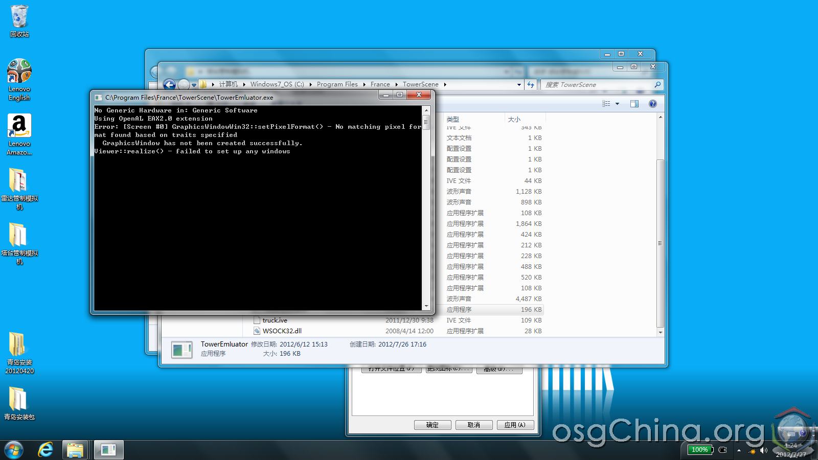Image resolution: width=818 pixels, height=460 pixels.
Task: Click the 应用(A) button in properties dialog
Action: [515, 425]
